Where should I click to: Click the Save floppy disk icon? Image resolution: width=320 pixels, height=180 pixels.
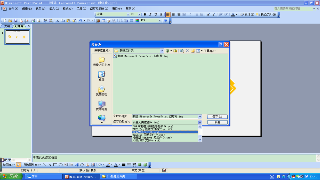click(16, 21)
